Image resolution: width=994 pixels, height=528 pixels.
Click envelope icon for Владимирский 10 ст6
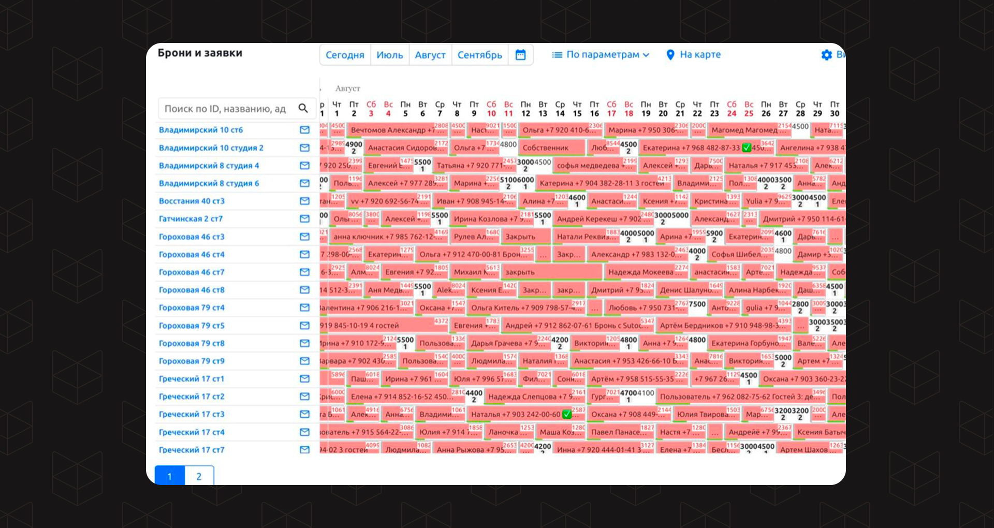tap(304, 130)
